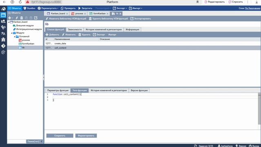Click Удалить in function list toolbar
261x147 pixels.
(x=84, y=35)
